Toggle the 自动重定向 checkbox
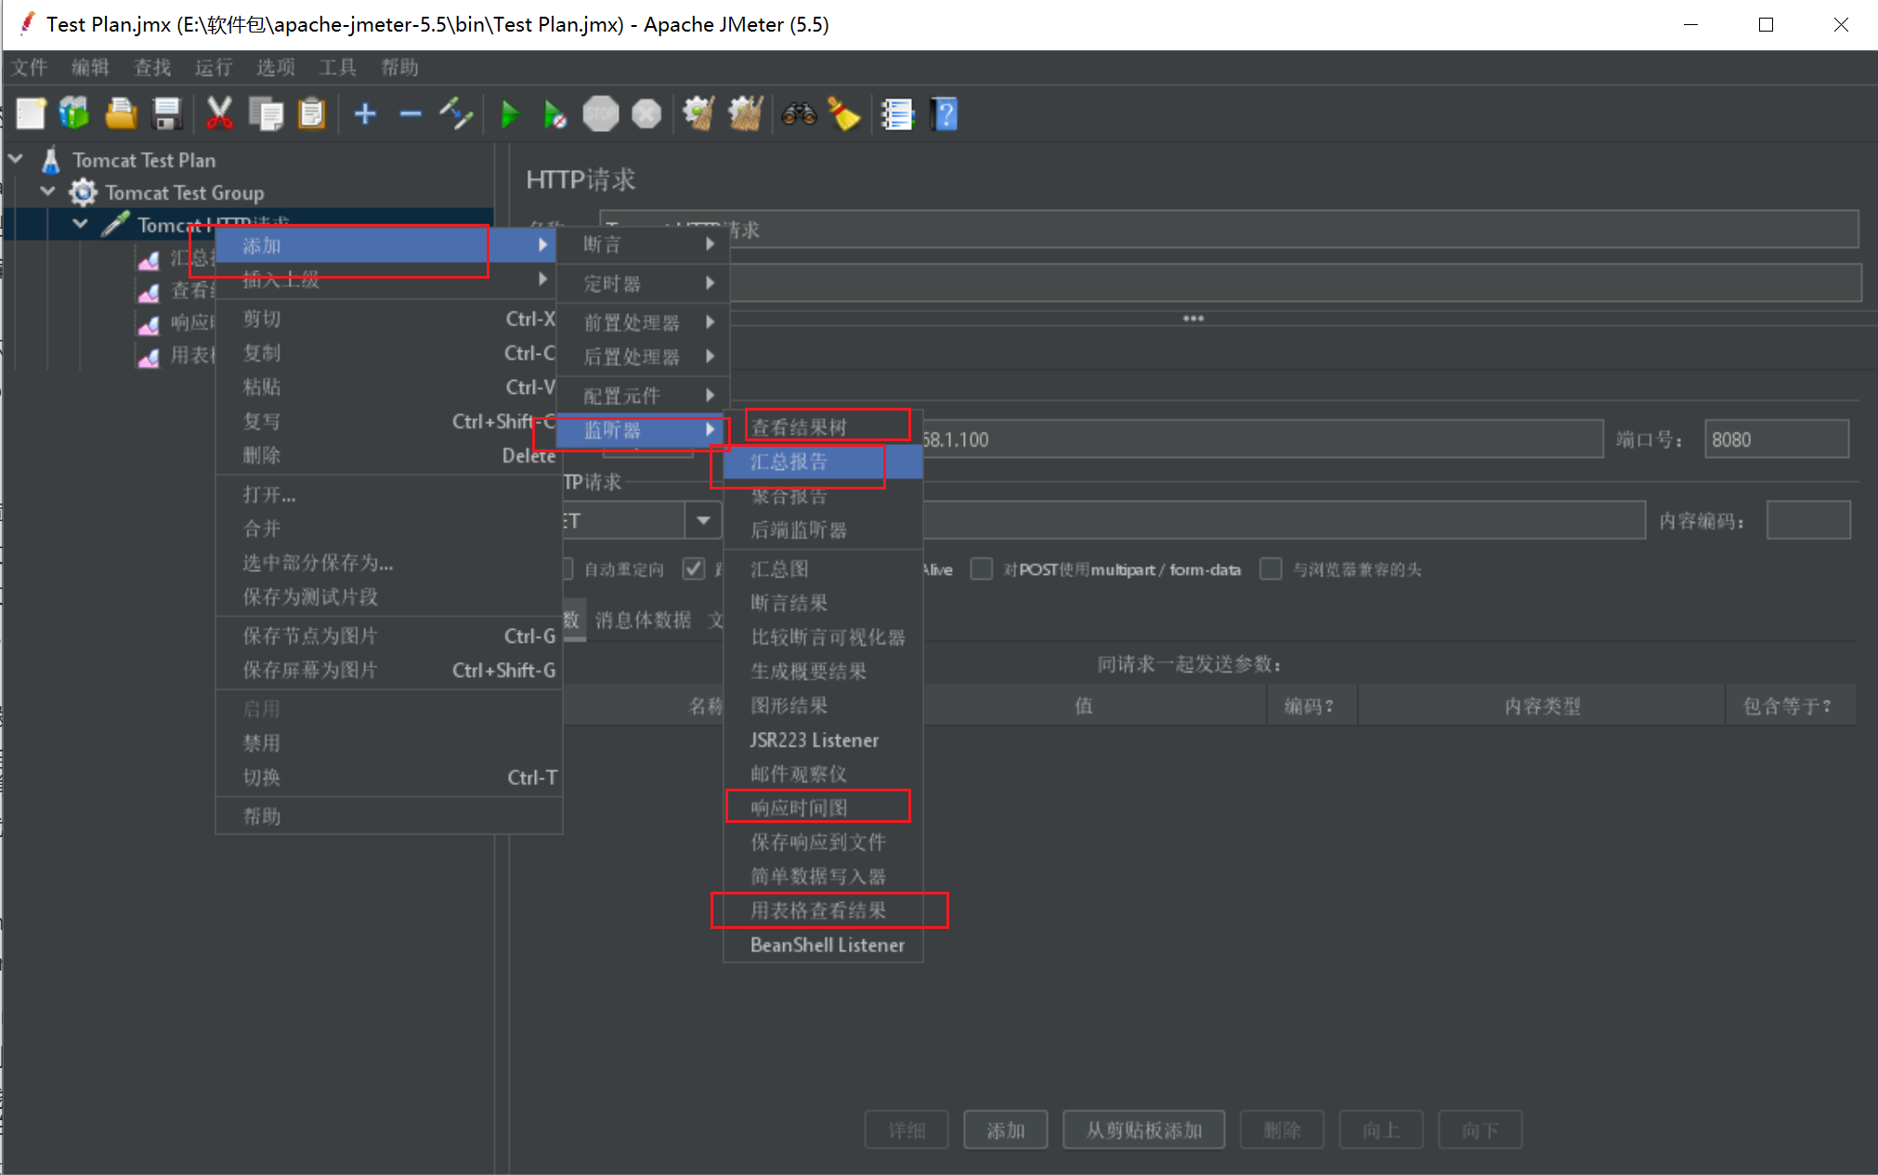 (x=567, y=568)
